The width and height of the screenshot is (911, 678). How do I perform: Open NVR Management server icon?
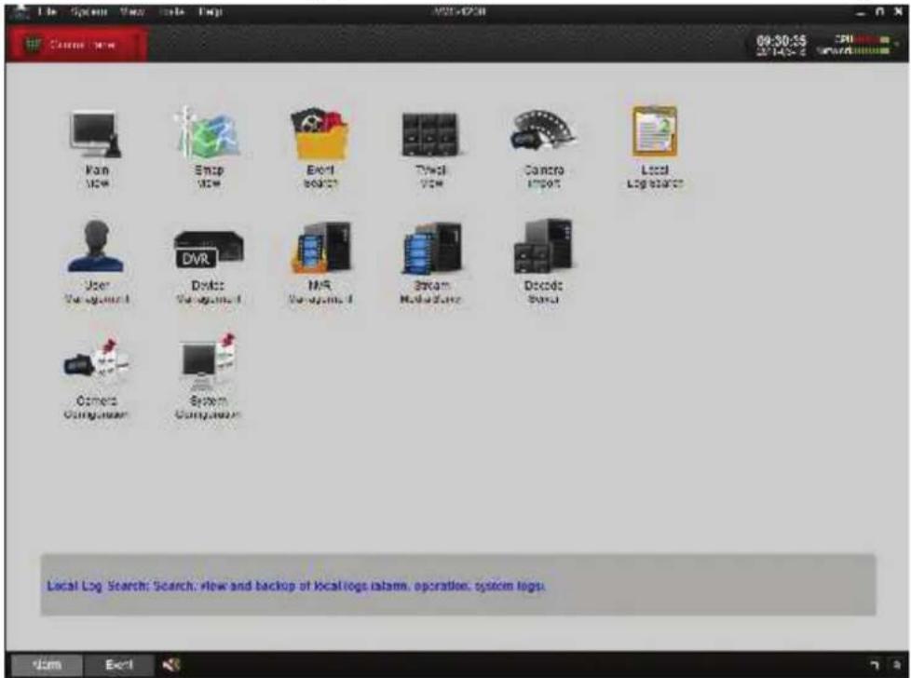pyautogui.click(x=320, y=247)
